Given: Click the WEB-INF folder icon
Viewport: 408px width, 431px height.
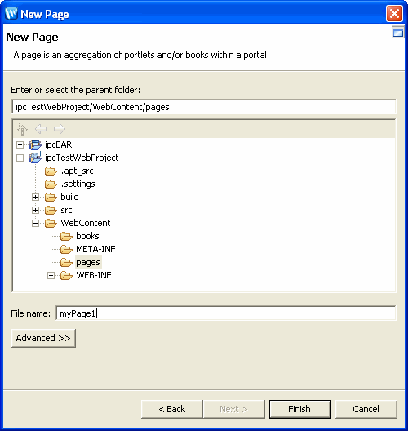Looking at the screenshot, I should tap(66, 275).
